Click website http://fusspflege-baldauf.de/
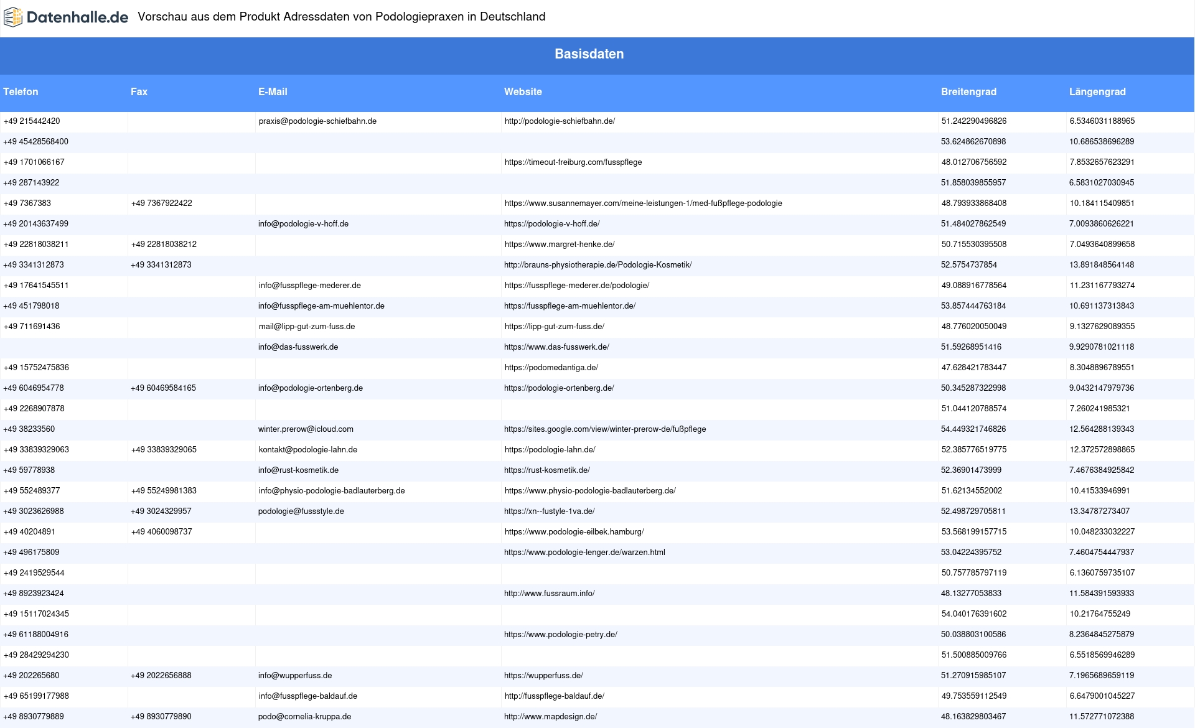 555,696
